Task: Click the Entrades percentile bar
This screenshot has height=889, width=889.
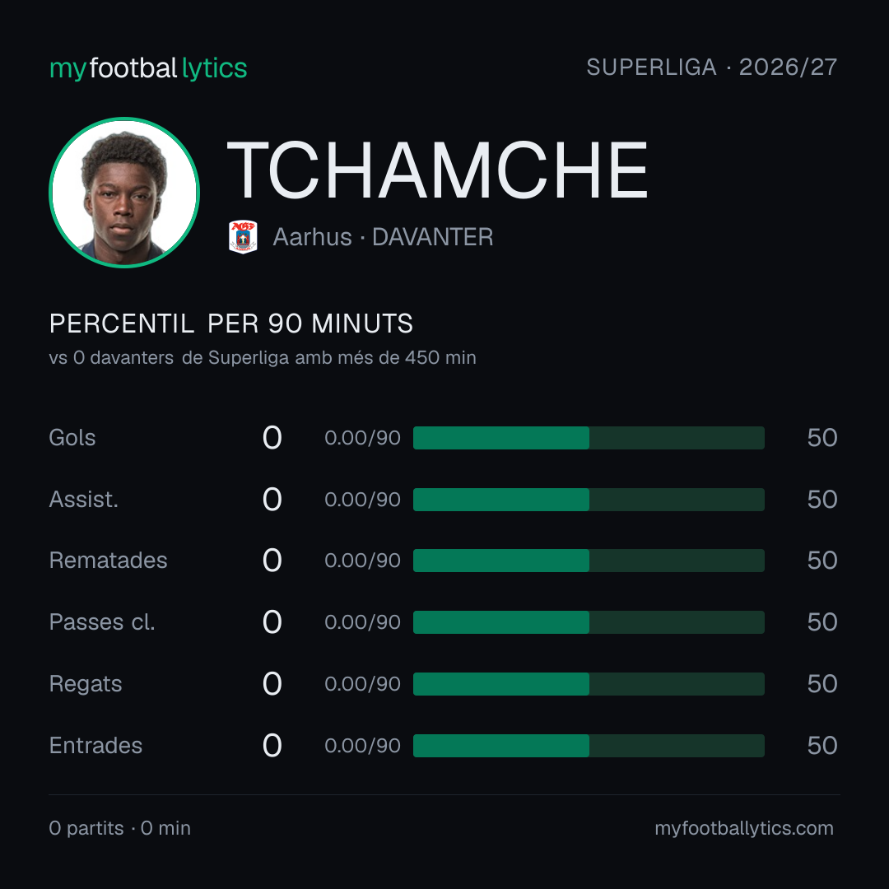Action: [589, 746]
